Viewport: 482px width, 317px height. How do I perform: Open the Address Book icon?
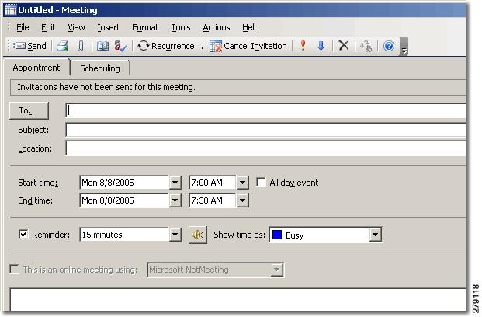click(102, 46)
